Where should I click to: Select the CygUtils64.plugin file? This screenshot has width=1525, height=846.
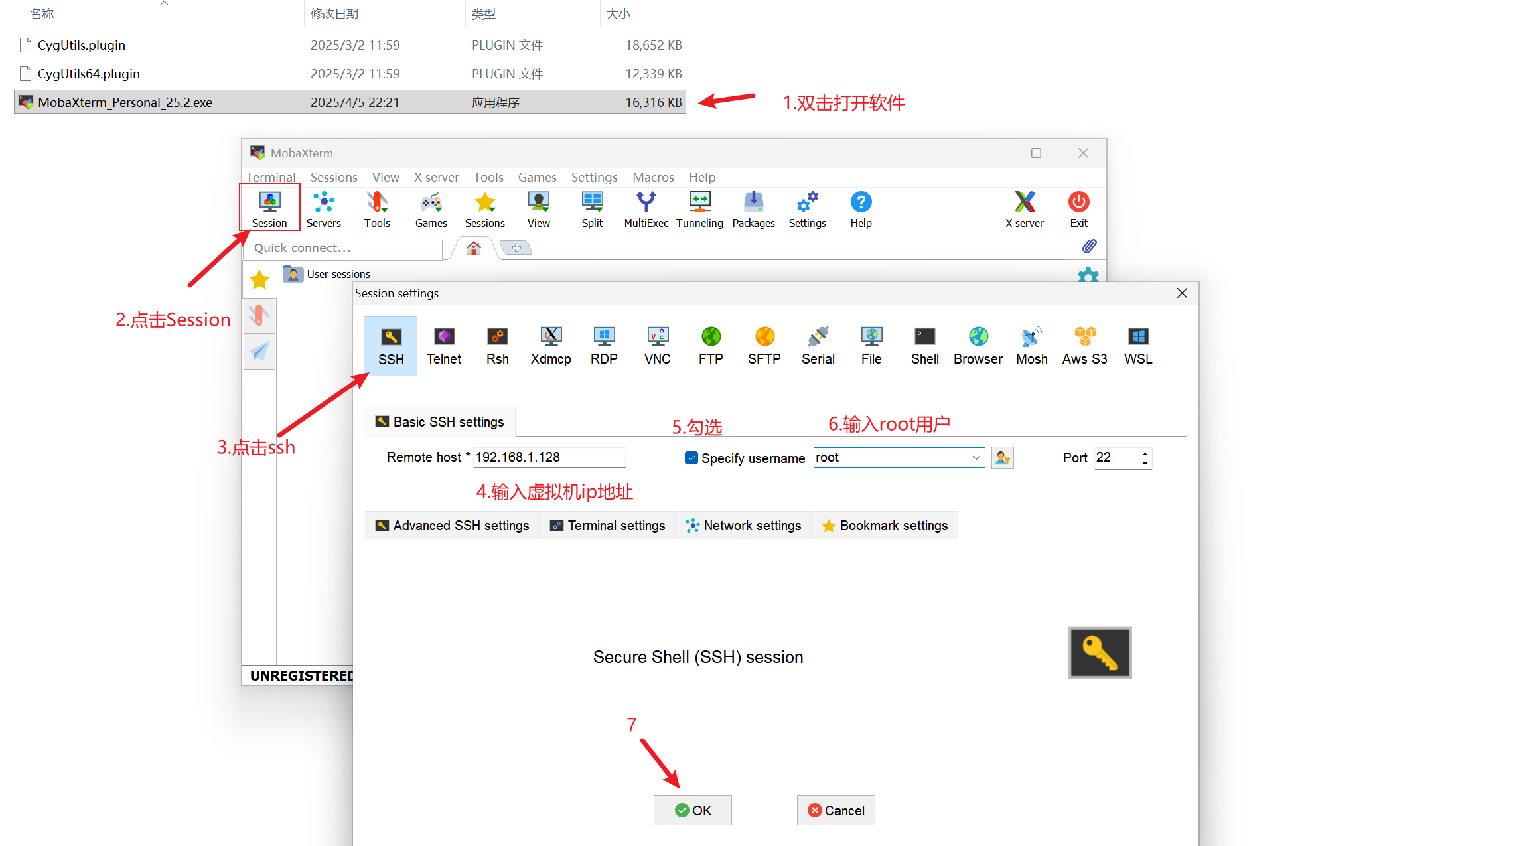[x=350, y=74]
